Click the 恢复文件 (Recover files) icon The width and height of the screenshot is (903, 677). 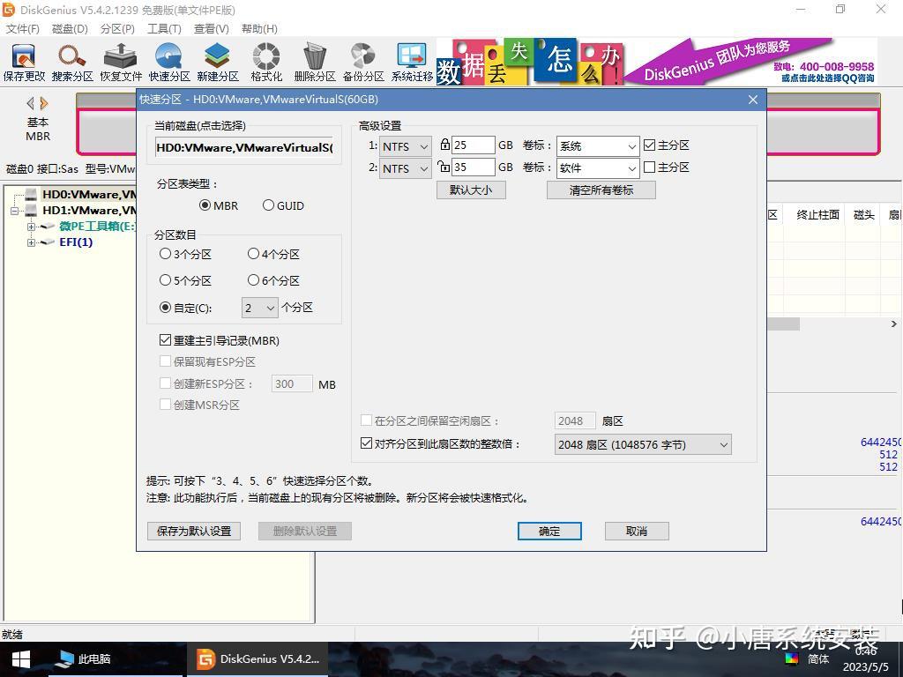pyautogui.click(x=120, y=63)
